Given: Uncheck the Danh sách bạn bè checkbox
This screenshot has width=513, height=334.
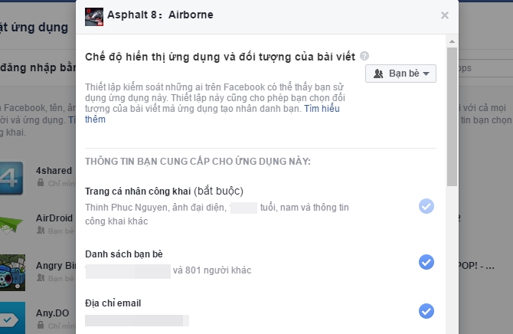Looking at the screenshot, I should [x=426, y=262].
